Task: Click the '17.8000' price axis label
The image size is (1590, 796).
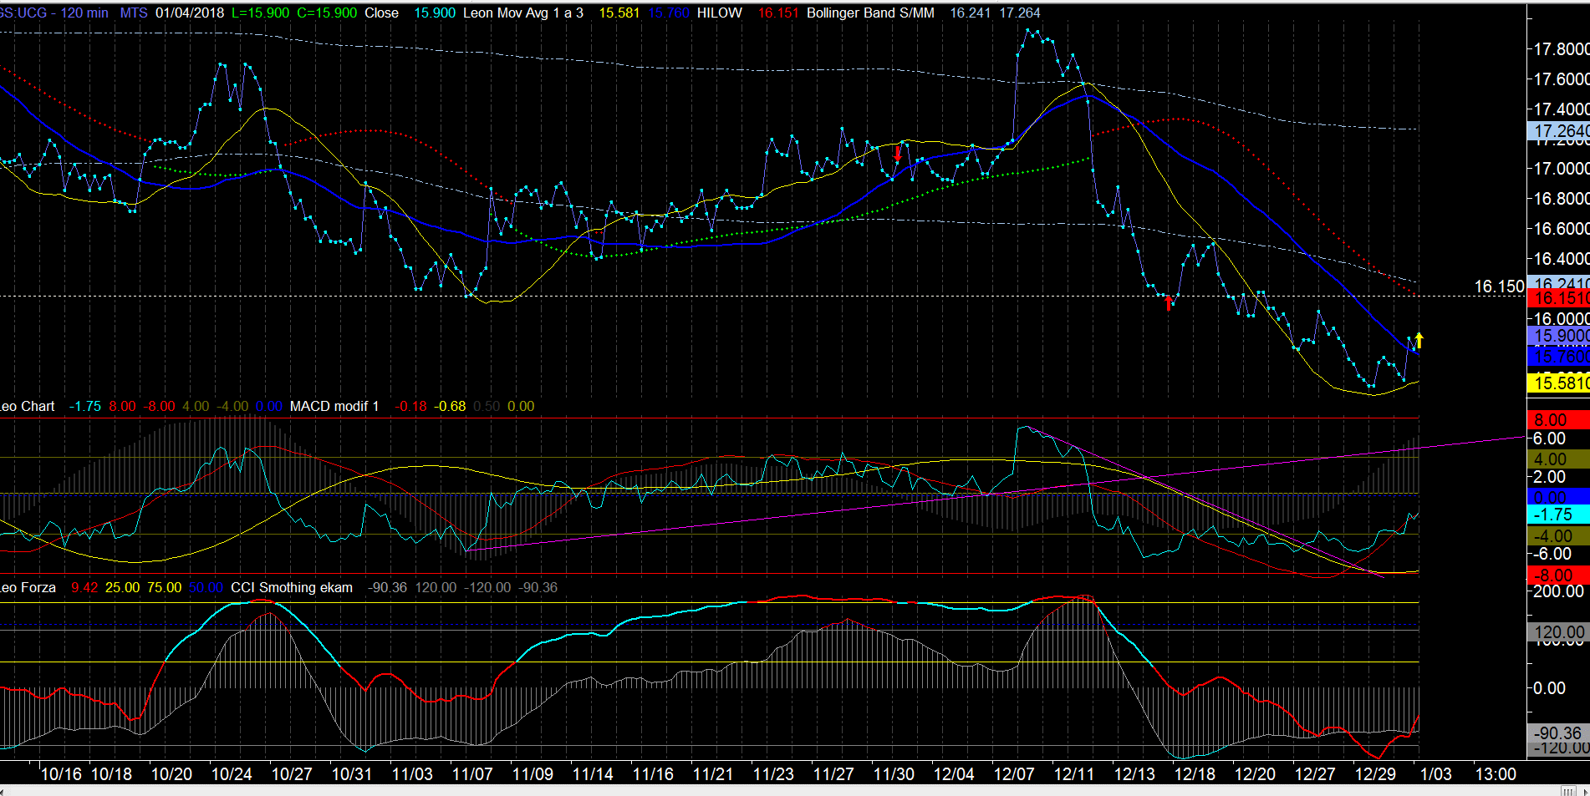Action: coord(1561,49)
